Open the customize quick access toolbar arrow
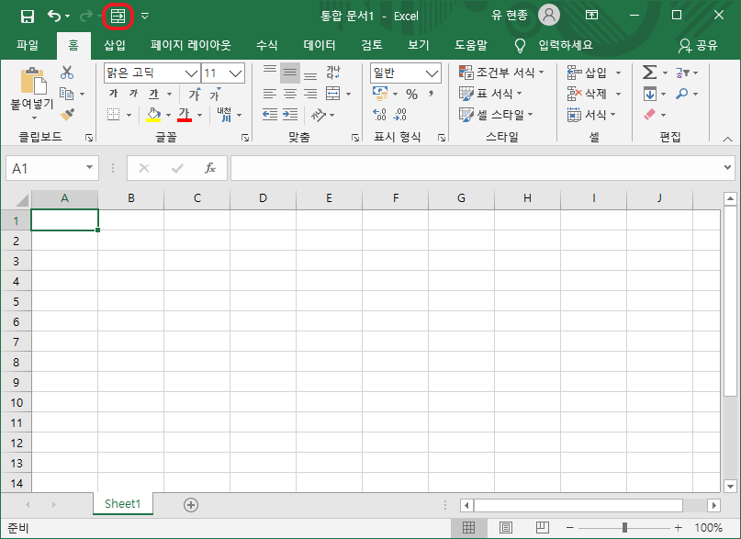 145,17
